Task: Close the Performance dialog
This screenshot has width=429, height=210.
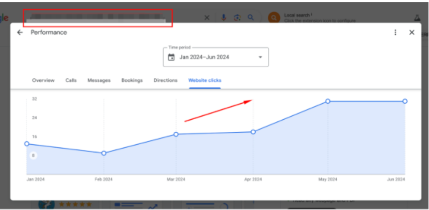Action: click(x=411, y=33)
